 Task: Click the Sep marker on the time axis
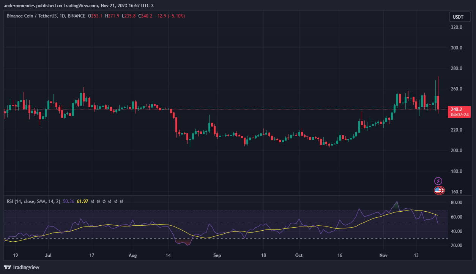pyautogui.click(x=216, y=255)
